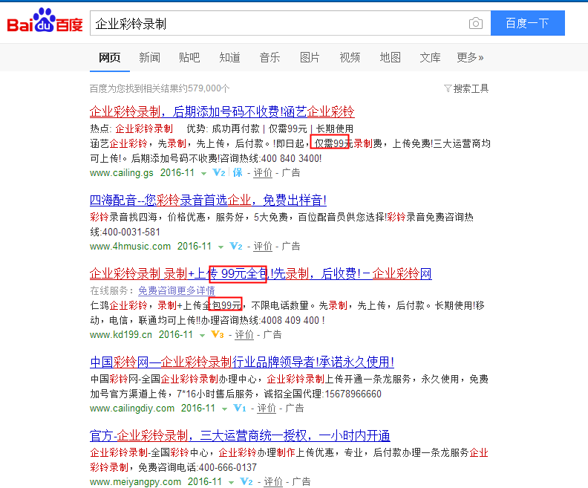Open 四海配音 result title link
Image resolution: width=588 pixels, height=488 pixels.
[x=208, y=201]
